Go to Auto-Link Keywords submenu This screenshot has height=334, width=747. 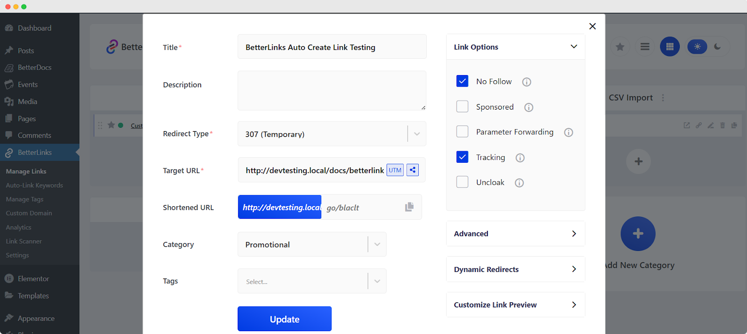pyautogui.click(x=35, y=185)
